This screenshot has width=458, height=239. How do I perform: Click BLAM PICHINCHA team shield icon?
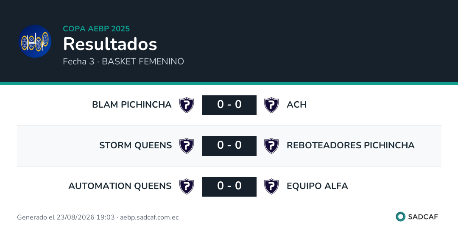click(187, 105)
